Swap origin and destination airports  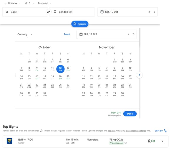click(49, 12)
